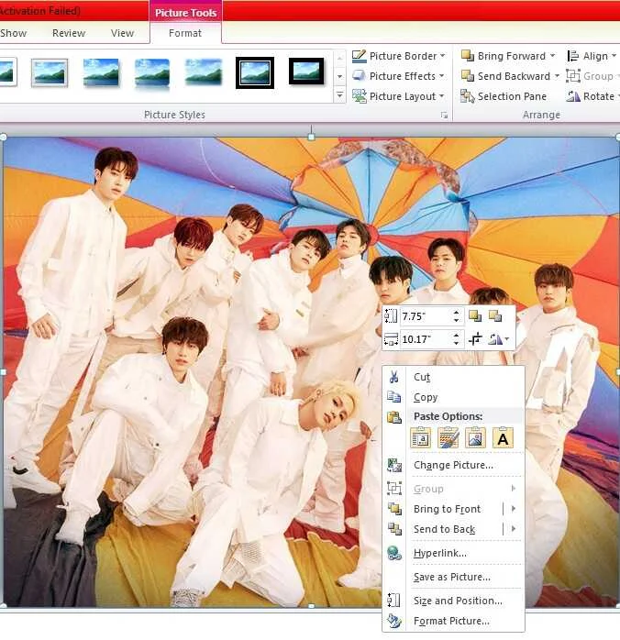620x640 pixels.
Task: Click the Picture Border pencil icon
Action: 360,56
